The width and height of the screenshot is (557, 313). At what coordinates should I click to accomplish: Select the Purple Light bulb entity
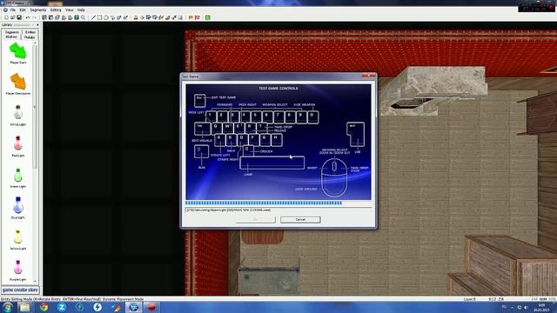point(17,270)
